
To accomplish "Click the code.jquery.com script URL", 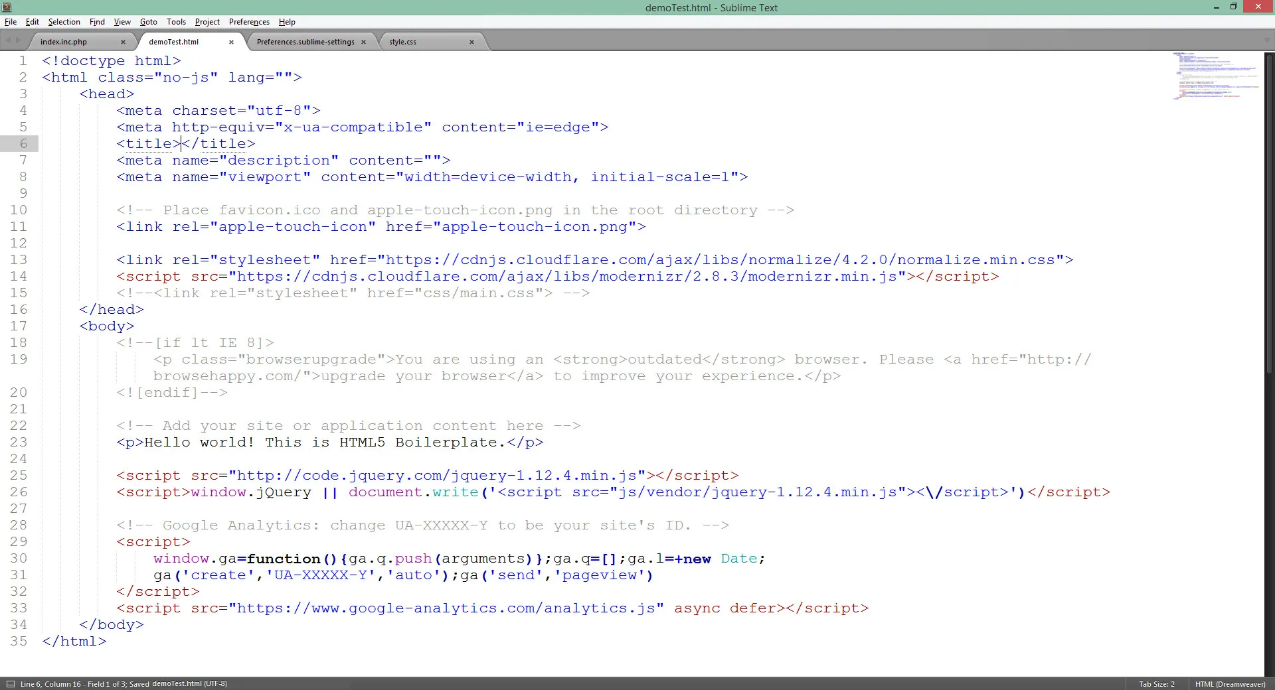I will point(437,476).
